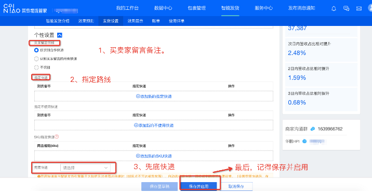Click the Cainiao logo

point(25,8)
